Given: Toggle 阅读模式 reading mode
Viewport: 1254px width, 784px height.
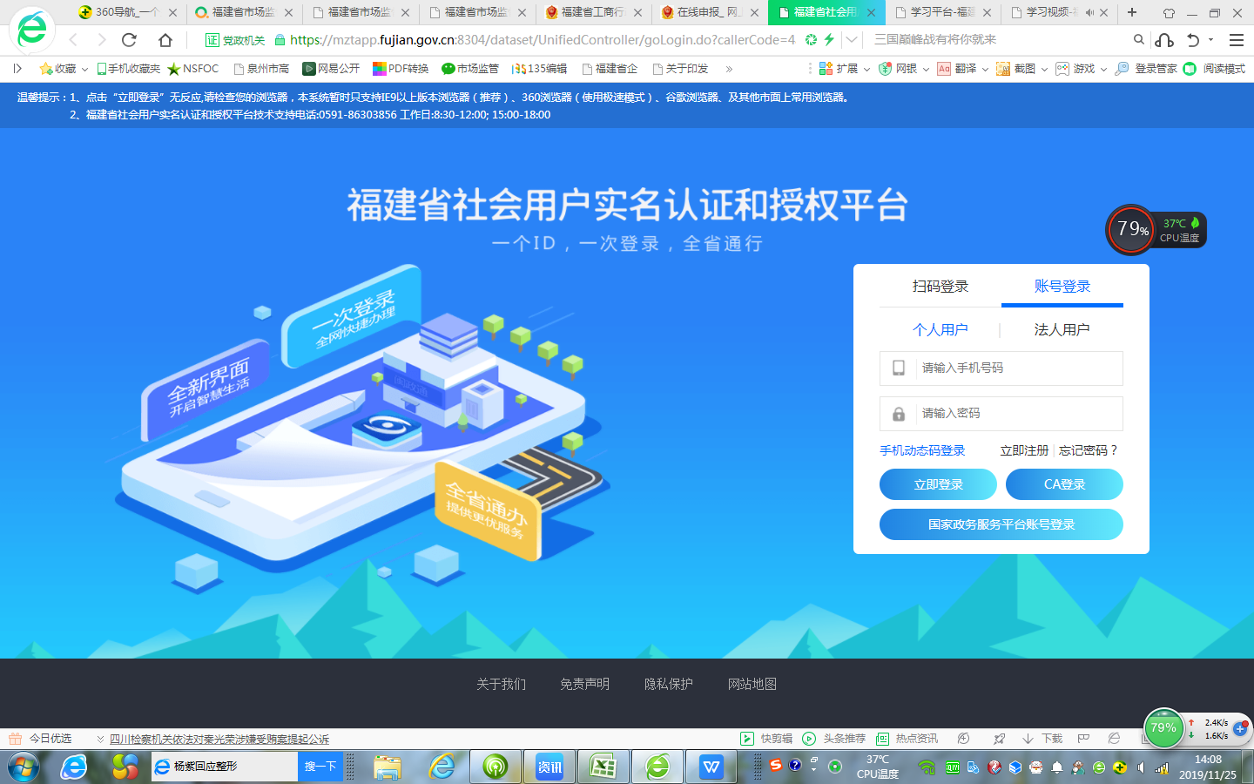Looking at the screenshot, I should pyautogui.click(x=1215, y=69).
